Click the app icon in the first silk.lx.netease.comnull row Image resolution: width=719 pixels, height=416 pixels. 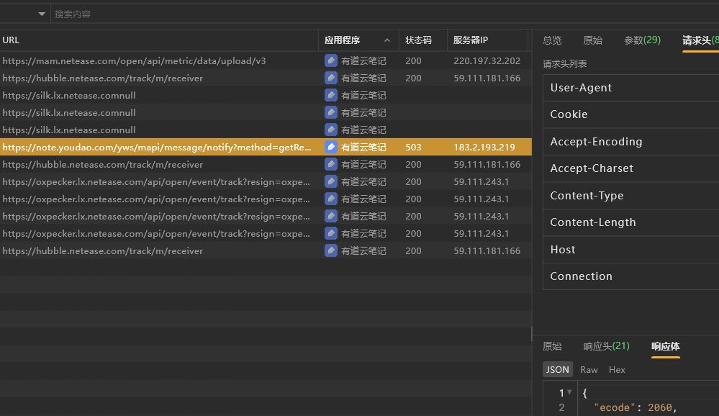331,95
